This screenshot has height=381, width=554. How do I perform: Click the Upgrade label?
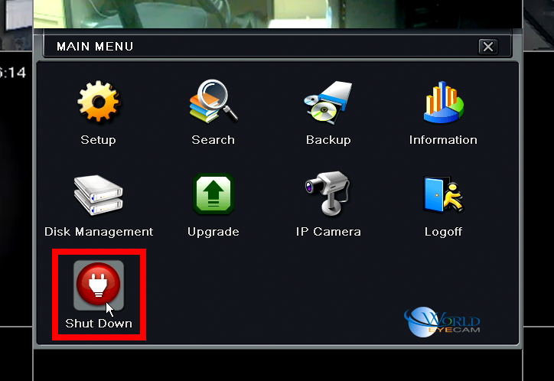[213, 232]
